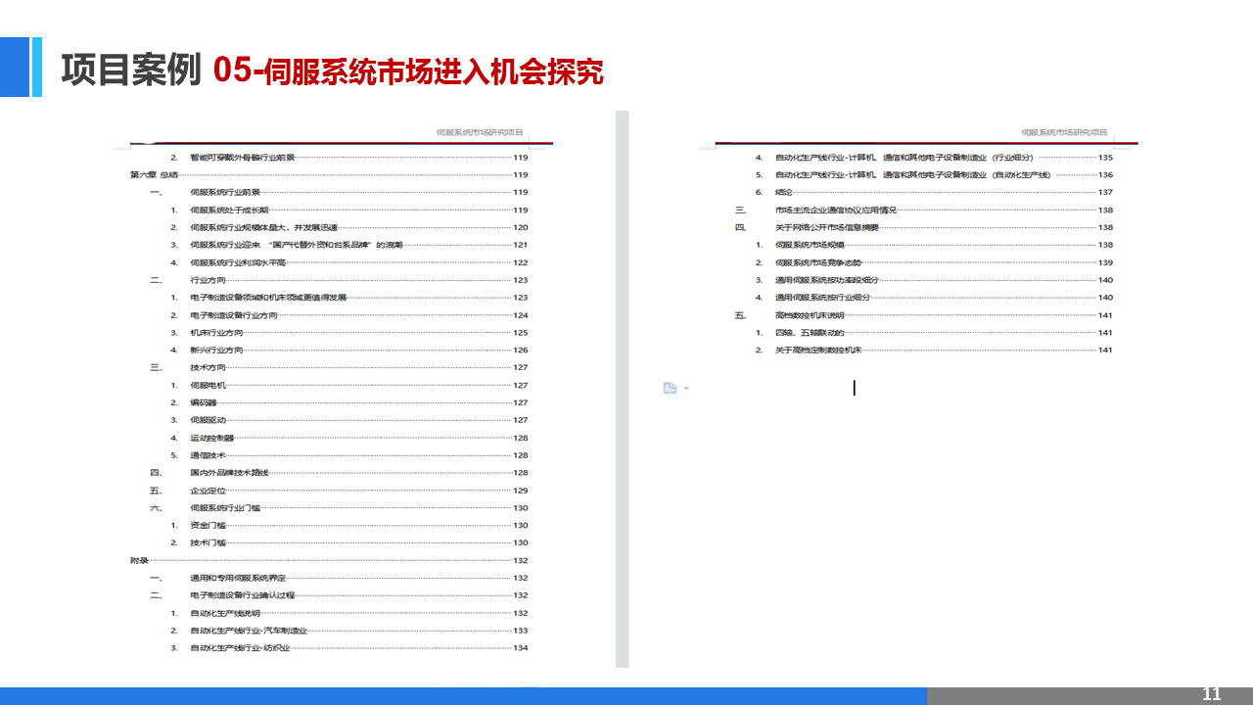Select 关于高档定制数控机床 contents entry
The image size is (1253, 705).
(x=818, y=351)
